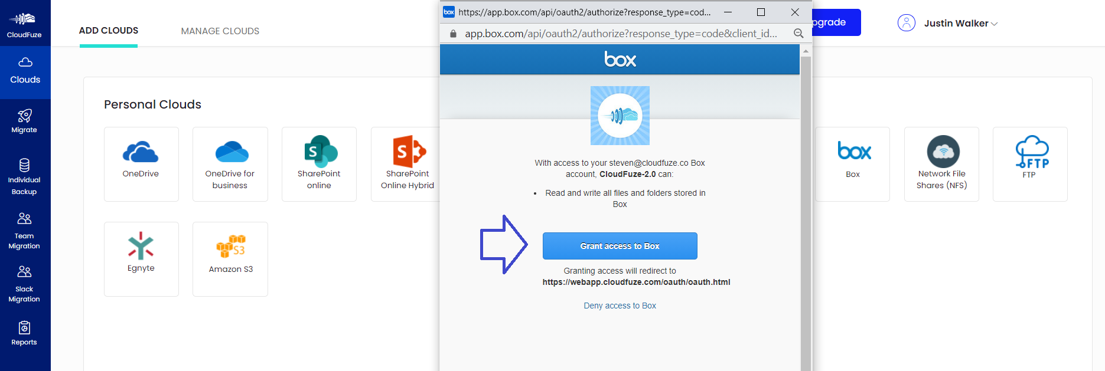Open Slack Migration in sidebar

tap(24, 284)
